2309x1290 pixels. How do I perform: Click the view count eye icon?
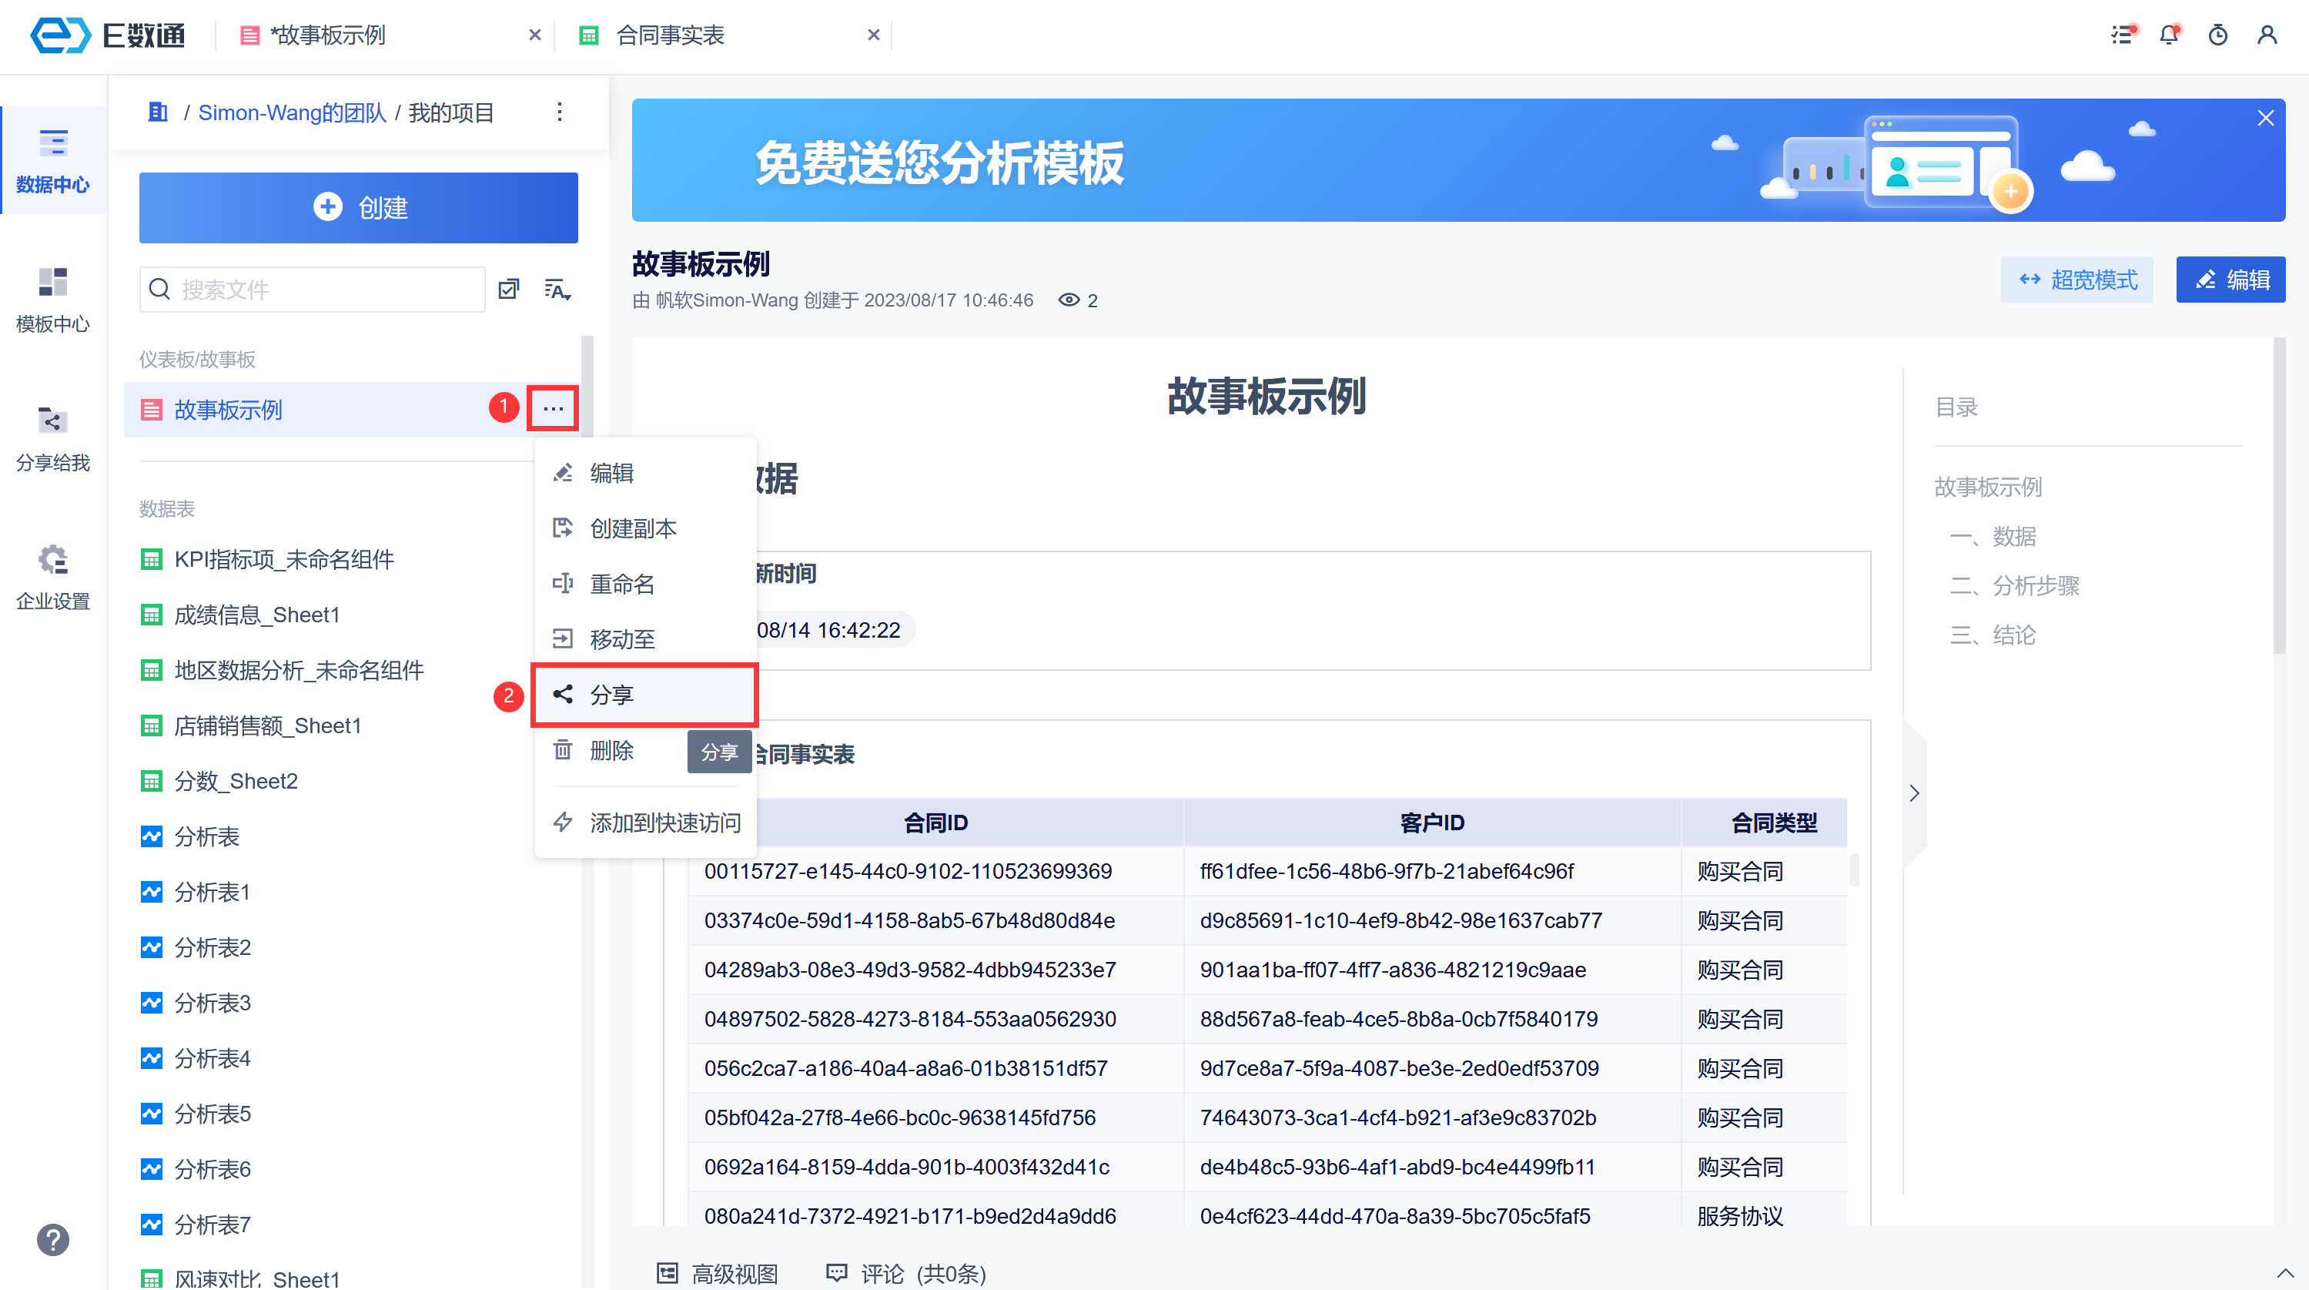(x=1069, y=300)
